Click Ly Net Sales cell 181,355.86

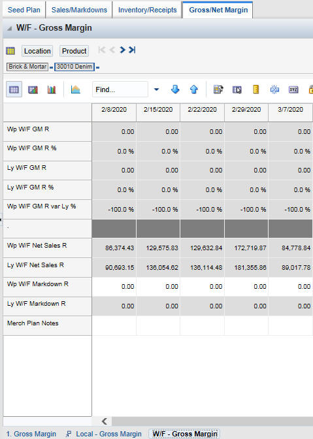246,268
